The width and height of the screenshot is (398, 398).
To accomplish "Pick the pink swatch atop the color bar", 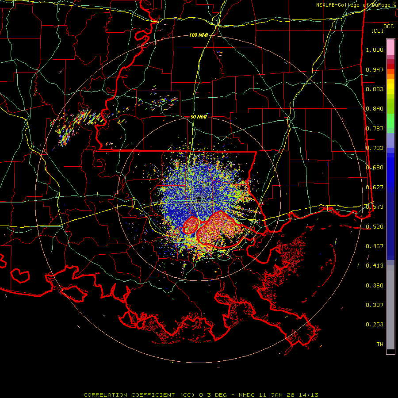I will click(x=390, y=47).
